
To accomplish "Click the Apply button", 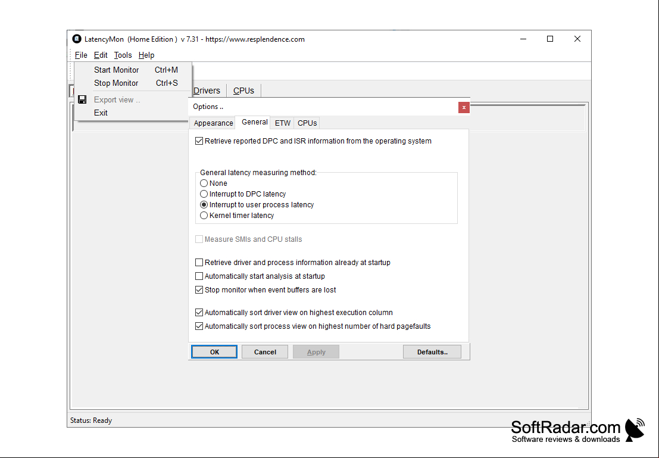I will tap(316, 352).
